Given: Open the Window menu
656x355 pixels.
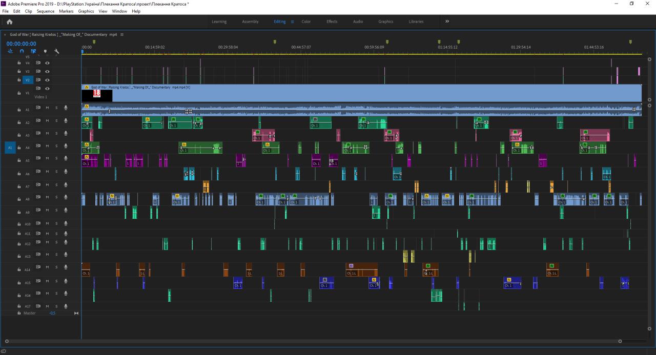Looking at the screenshot, I should tap(119, 11).
